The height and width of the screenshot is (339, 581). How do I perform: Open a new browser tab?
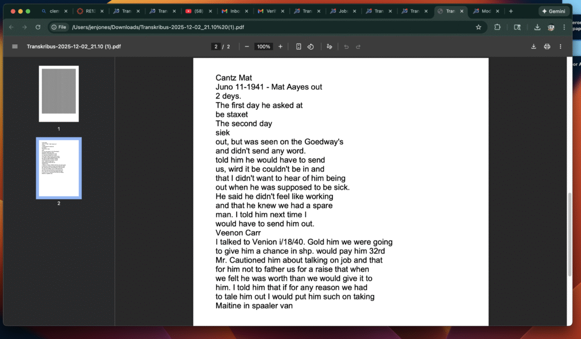pos(511,11)
